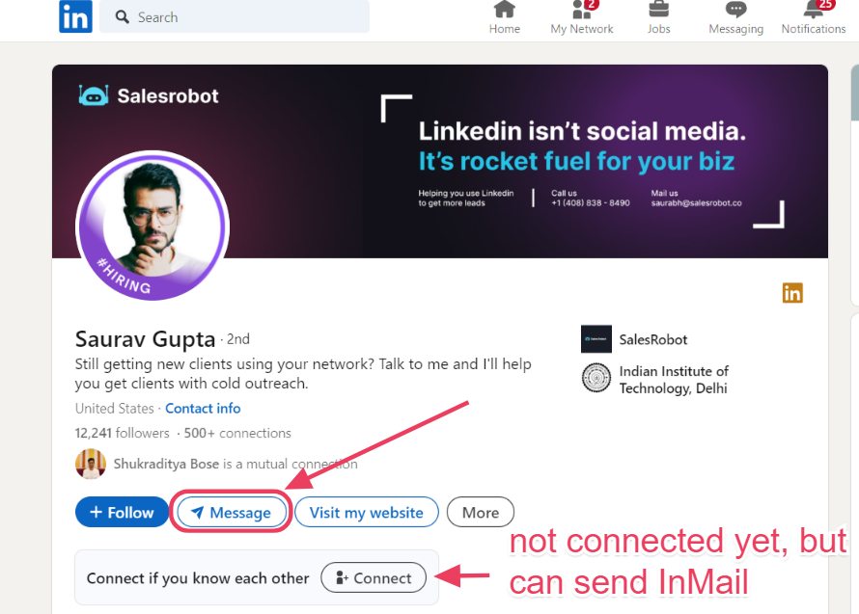Click the search magnifier icon
The image size is (859, 614).
123,17
